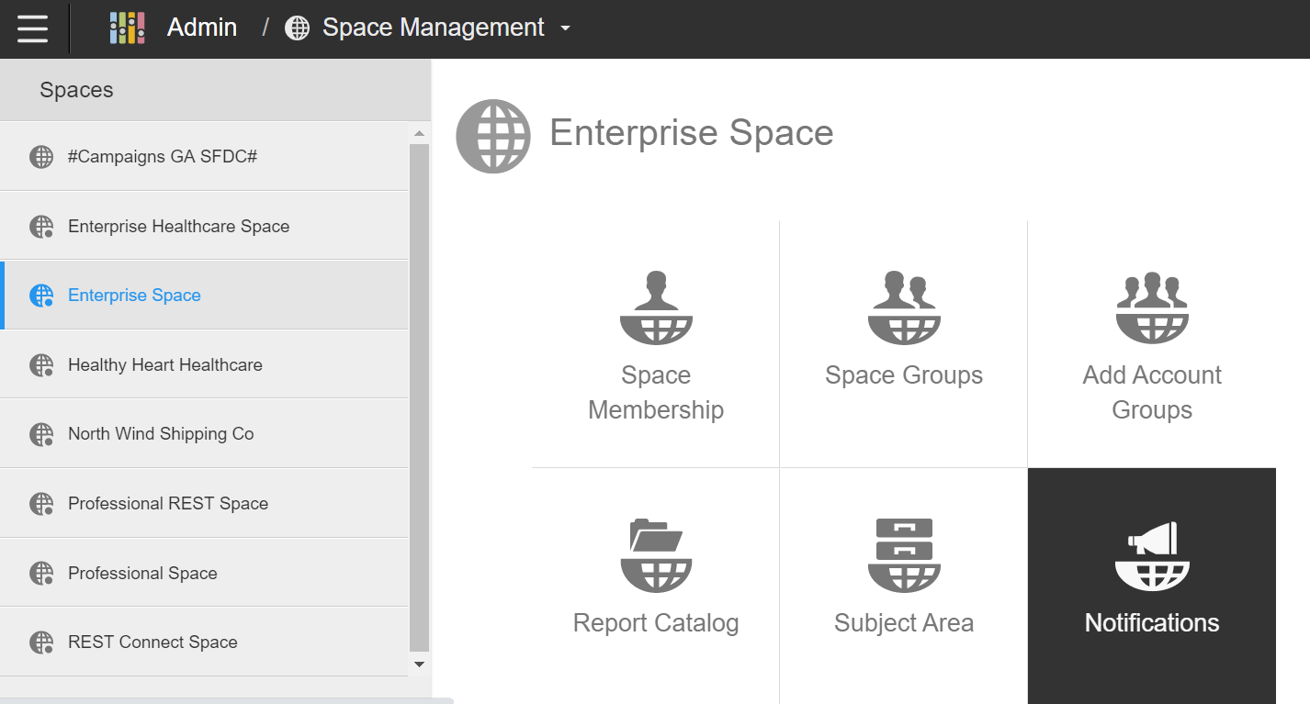Click the Report Catalog folder icon

coord(656,555)
